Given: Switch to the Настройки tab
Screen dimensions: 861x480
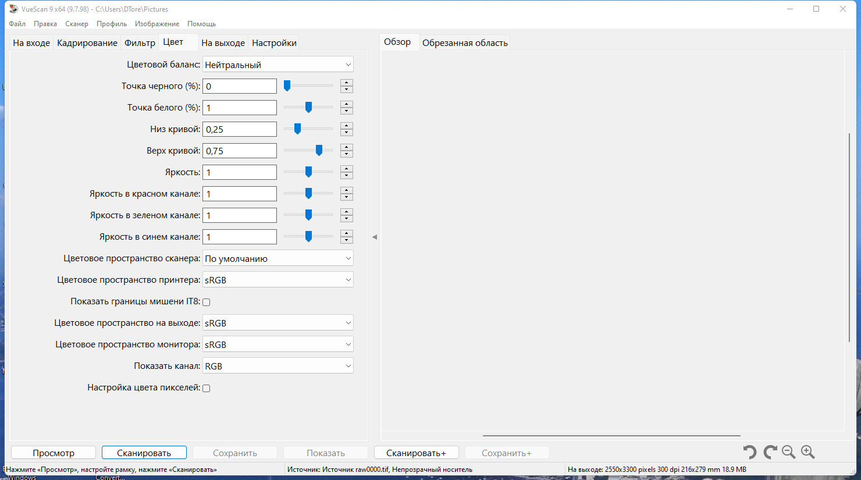Looking at the screenshot, I should pyautogui.click(x=275, y=43).
